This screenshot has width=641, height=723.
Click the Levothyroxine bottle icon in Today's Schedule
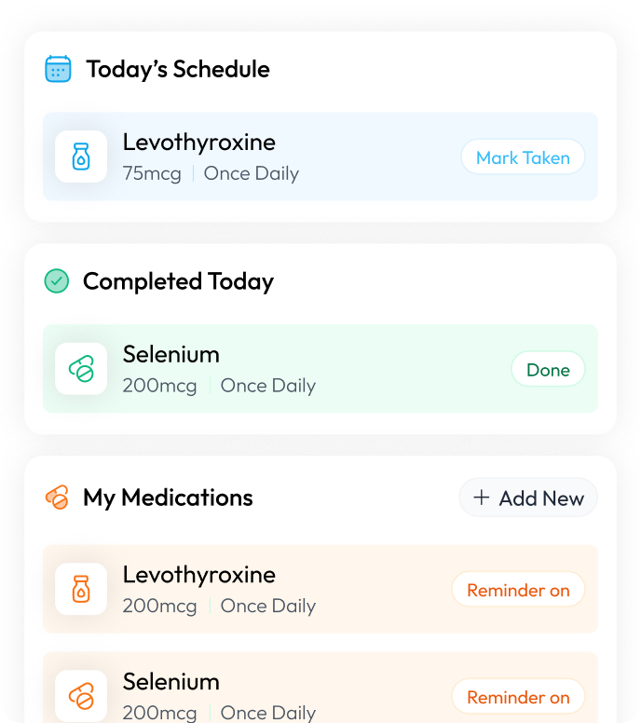click(x=81, y=157)
